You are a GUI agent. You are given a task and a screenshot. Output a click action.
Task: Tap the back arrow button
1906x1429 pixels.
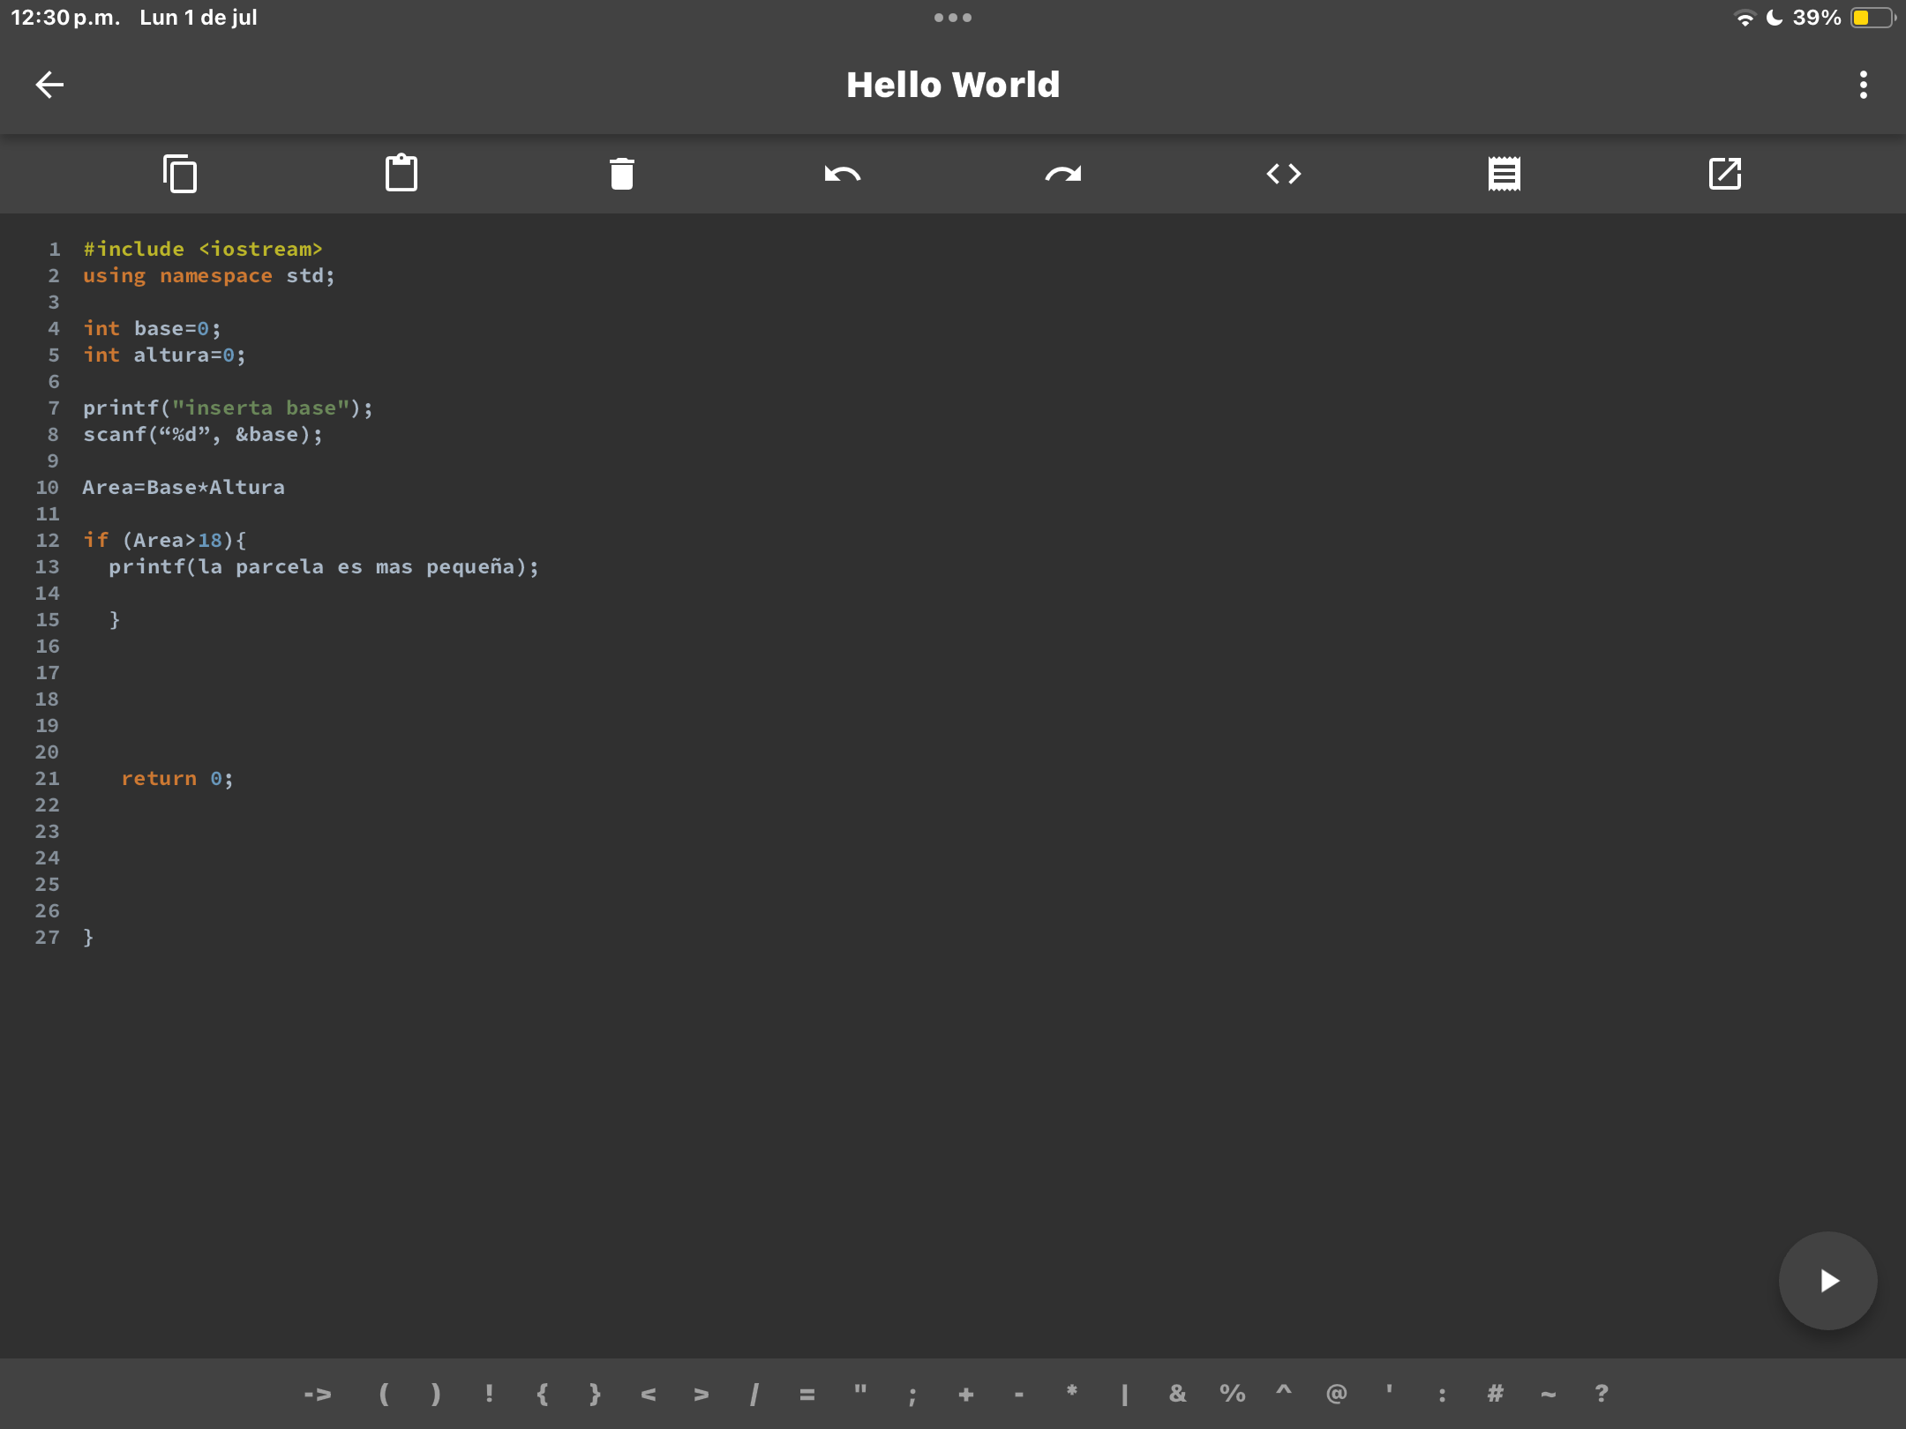point(49,85)
